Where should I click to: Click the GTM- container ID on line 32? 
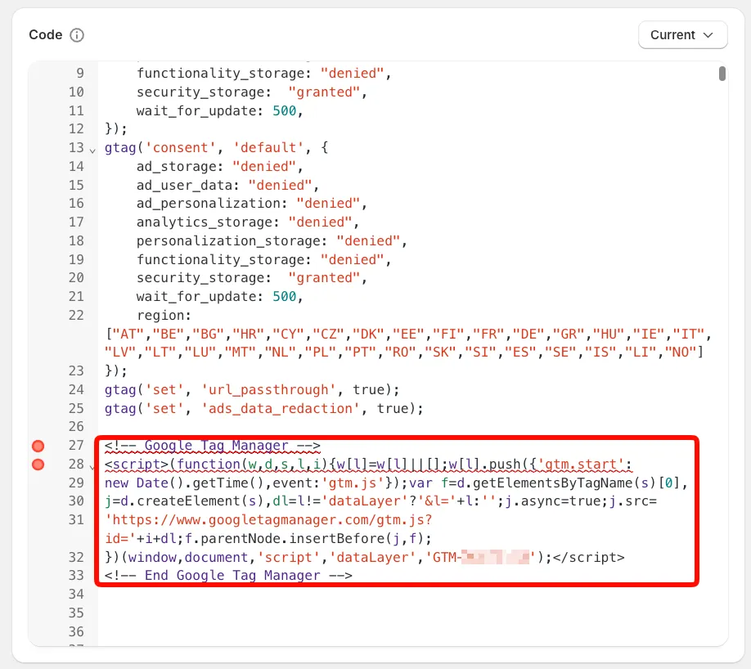480,558
